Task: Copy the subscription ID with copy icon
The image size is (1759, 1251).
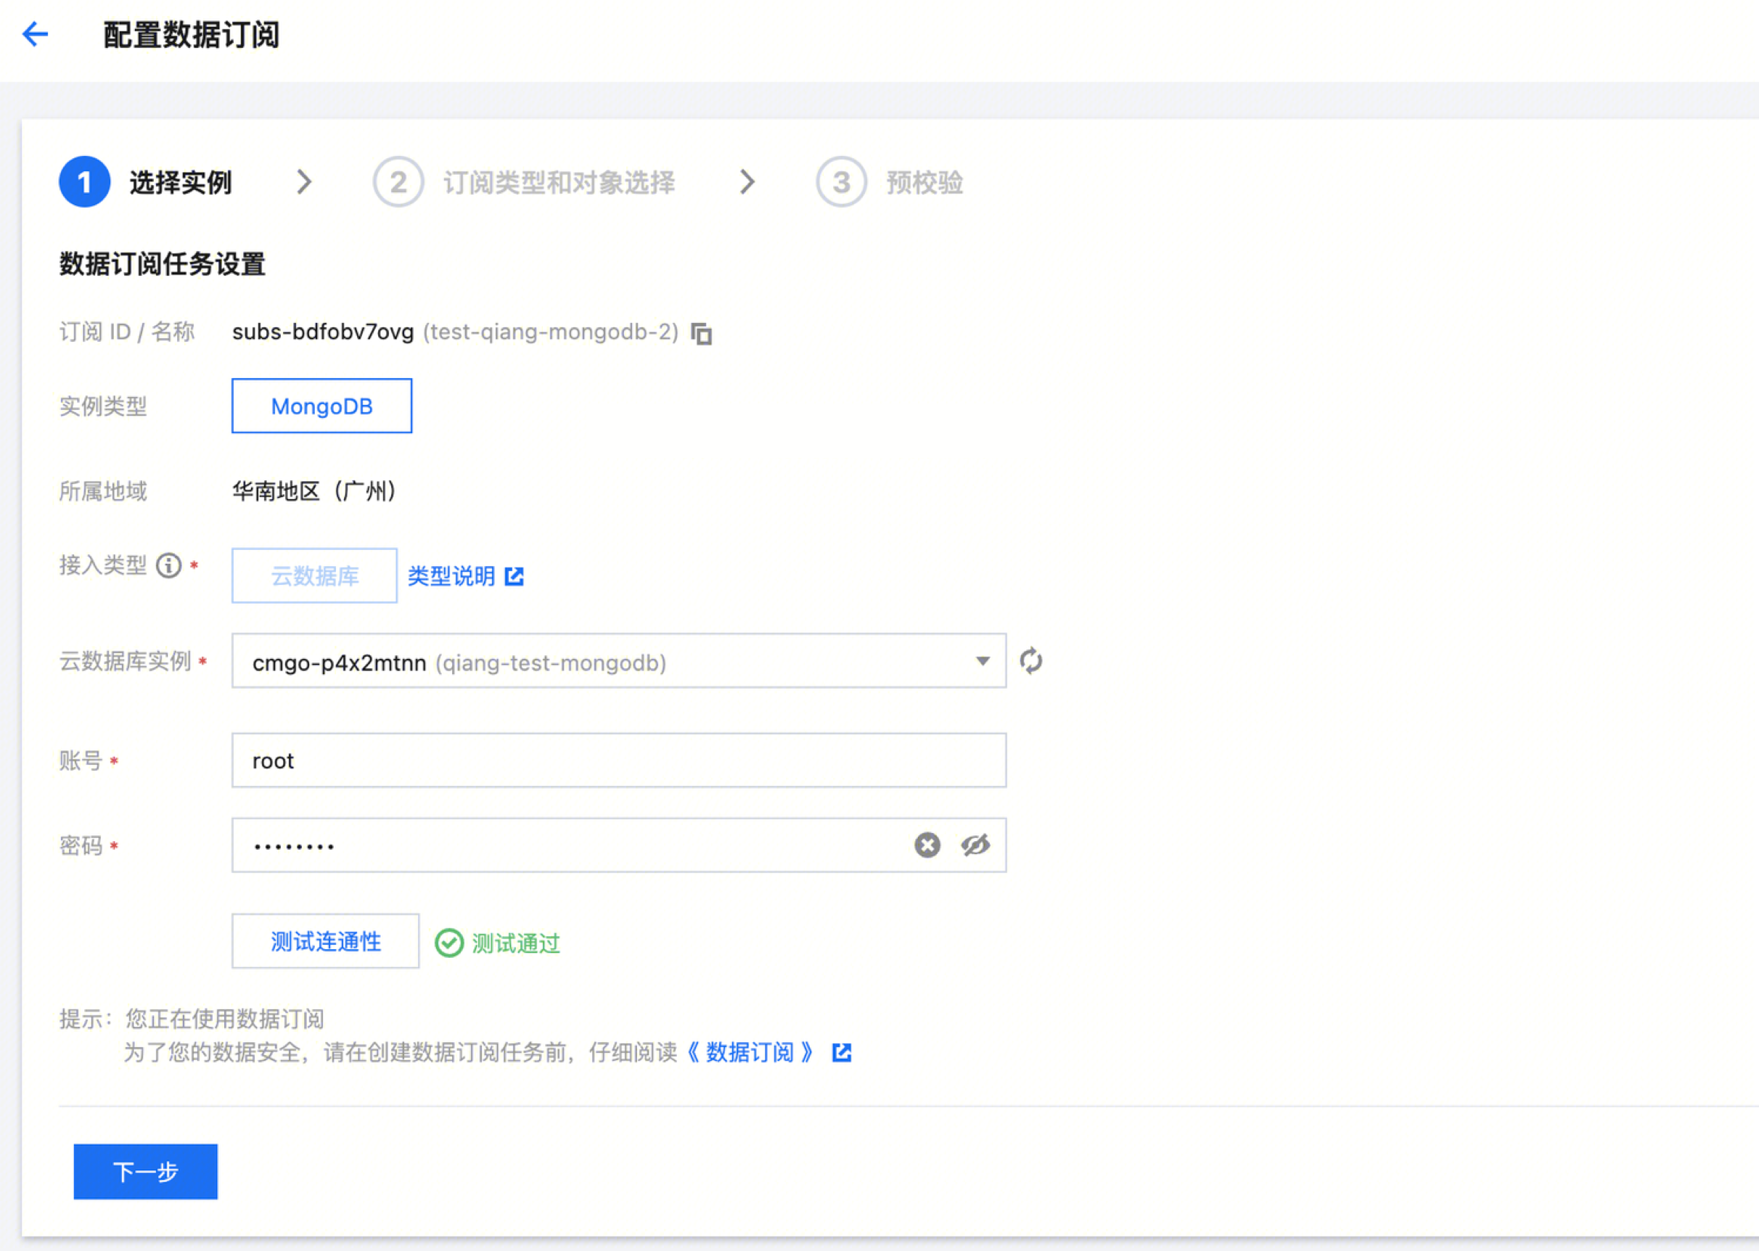Action: coord(701,334)
